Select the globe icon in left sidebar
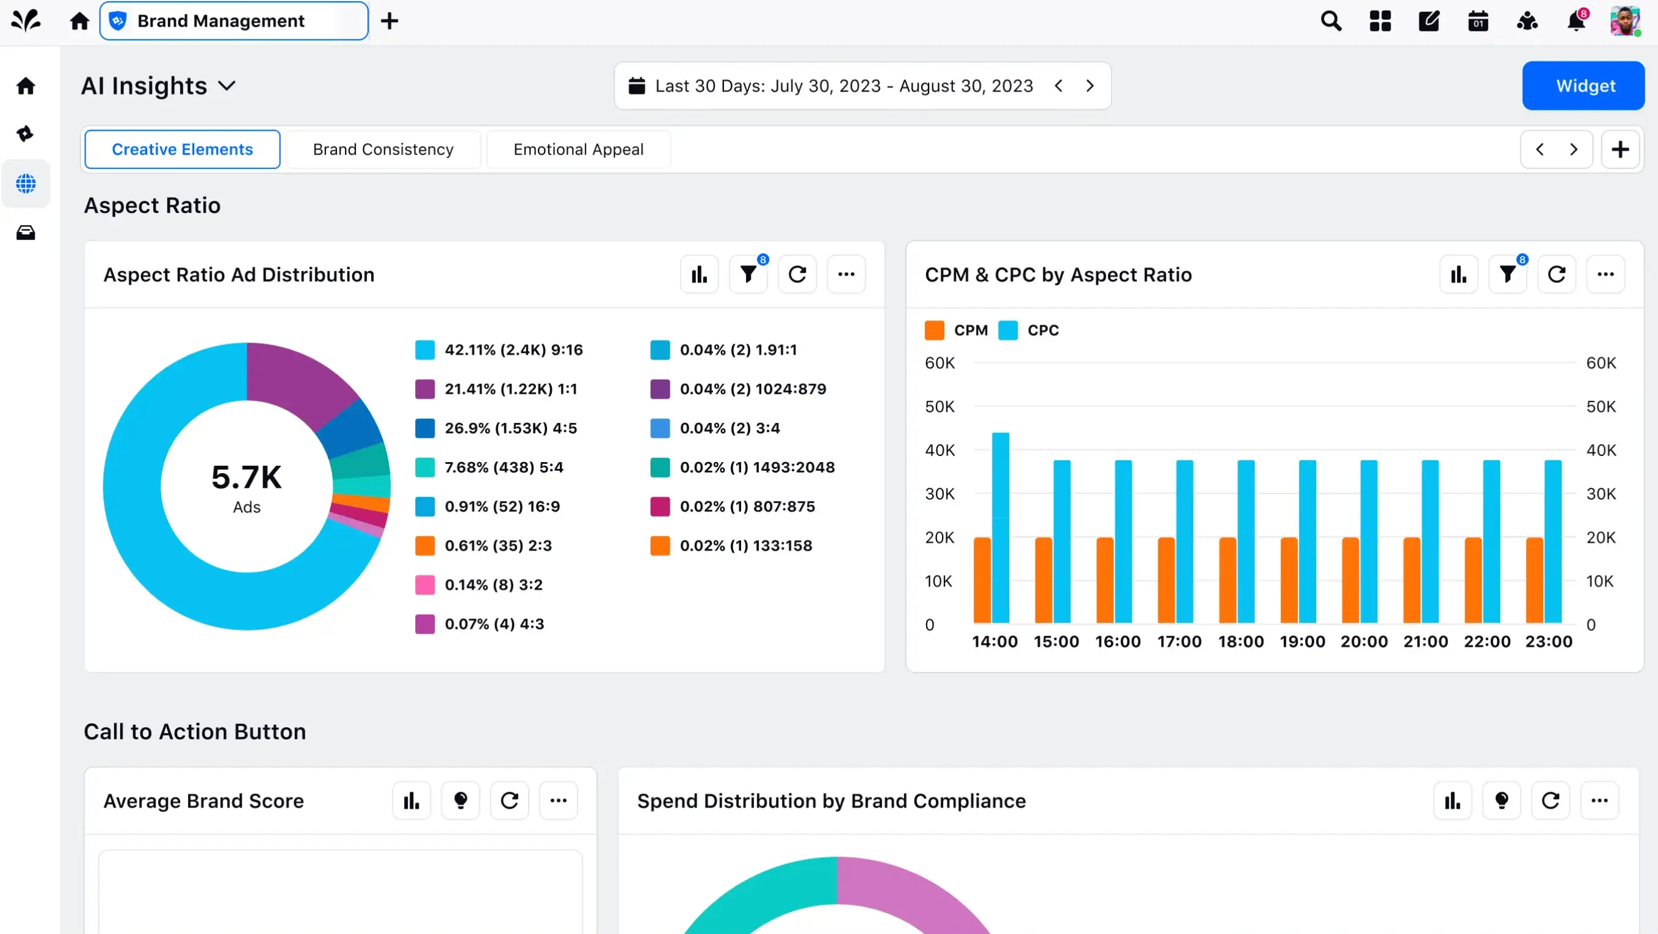 click(x=26, y=184)
